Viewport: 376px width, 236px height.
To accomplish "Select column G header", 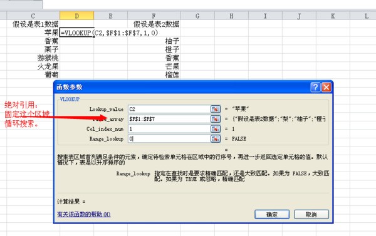I will (197, 16).
